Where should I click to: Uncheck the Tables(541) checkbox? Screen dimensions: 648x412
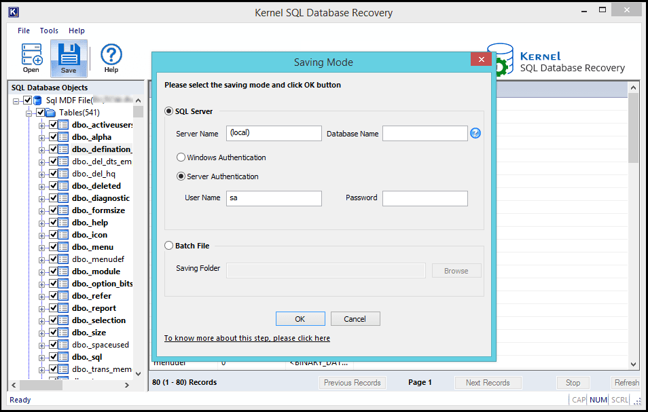(x=41, y=112)
